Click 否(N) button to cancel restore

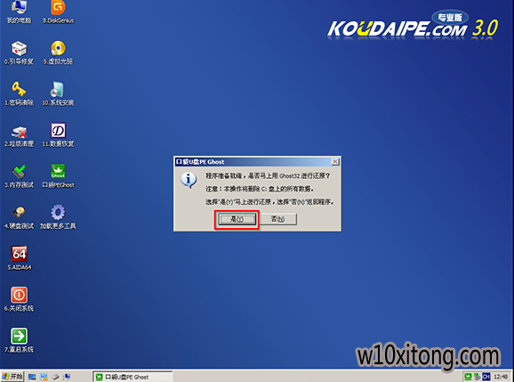(278, 219)
